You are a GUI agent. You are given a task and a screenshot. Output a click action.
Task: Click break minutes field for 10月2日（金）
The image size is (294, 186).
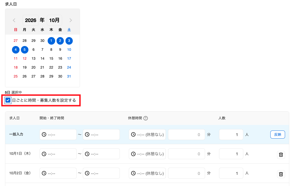[x=186, y=173]
